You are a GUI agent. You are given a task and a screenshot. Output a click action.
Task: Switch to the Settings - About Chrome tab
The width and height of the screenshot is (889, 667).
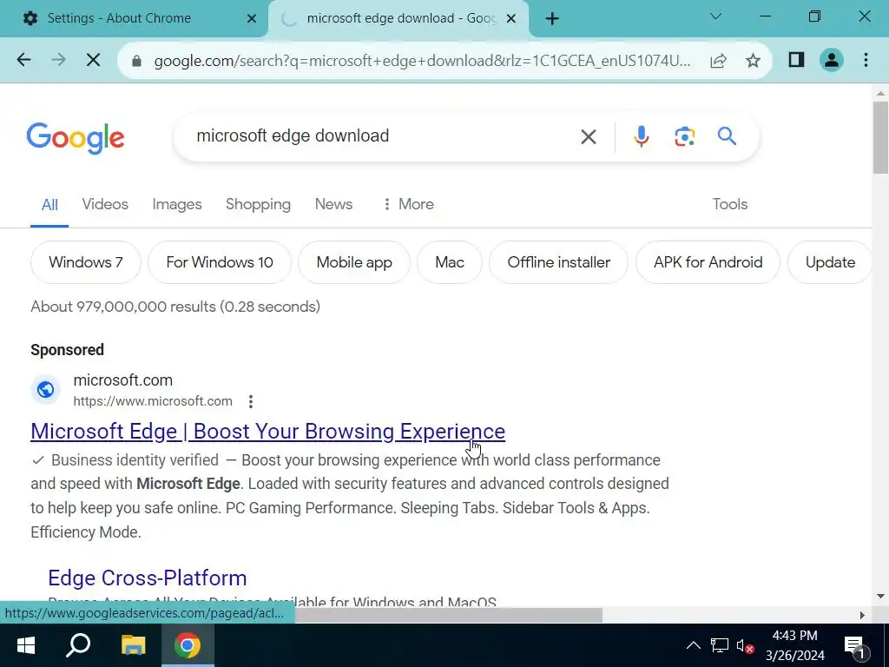(x=133, y=19)
